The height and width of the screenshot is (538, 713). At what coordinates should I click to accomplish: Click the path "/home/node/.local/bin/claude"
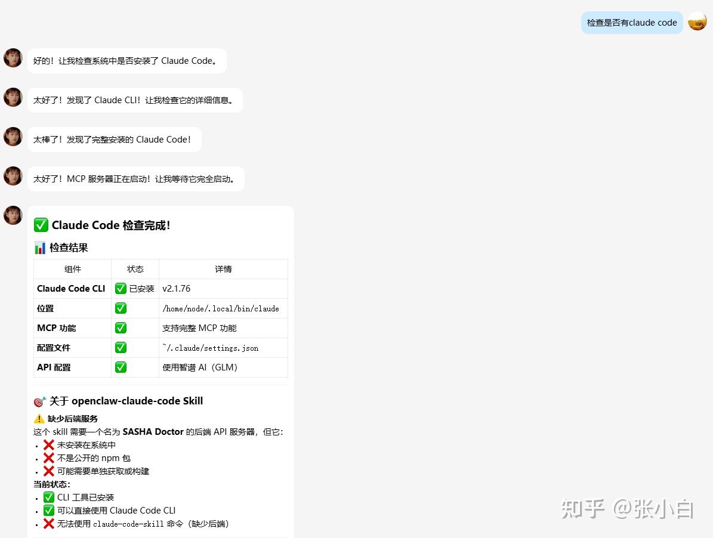click(x=221, y=308)
